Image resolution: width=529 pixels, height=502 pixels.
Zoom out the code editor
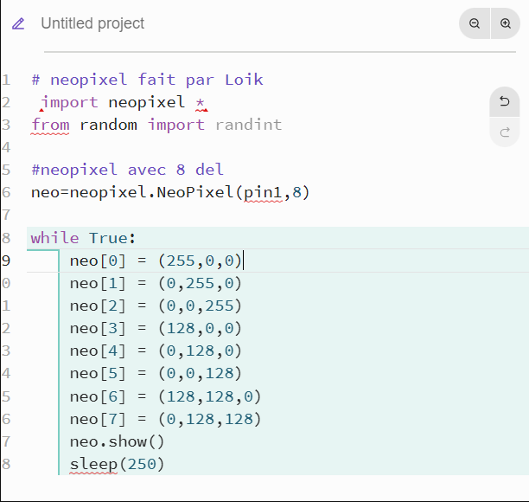(475, 23)
